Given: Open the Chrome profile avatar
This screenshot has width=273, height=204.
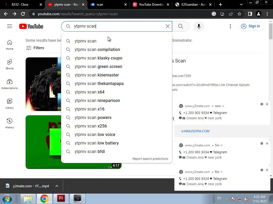Looking at the screenshot, I should tap(259, 14).
